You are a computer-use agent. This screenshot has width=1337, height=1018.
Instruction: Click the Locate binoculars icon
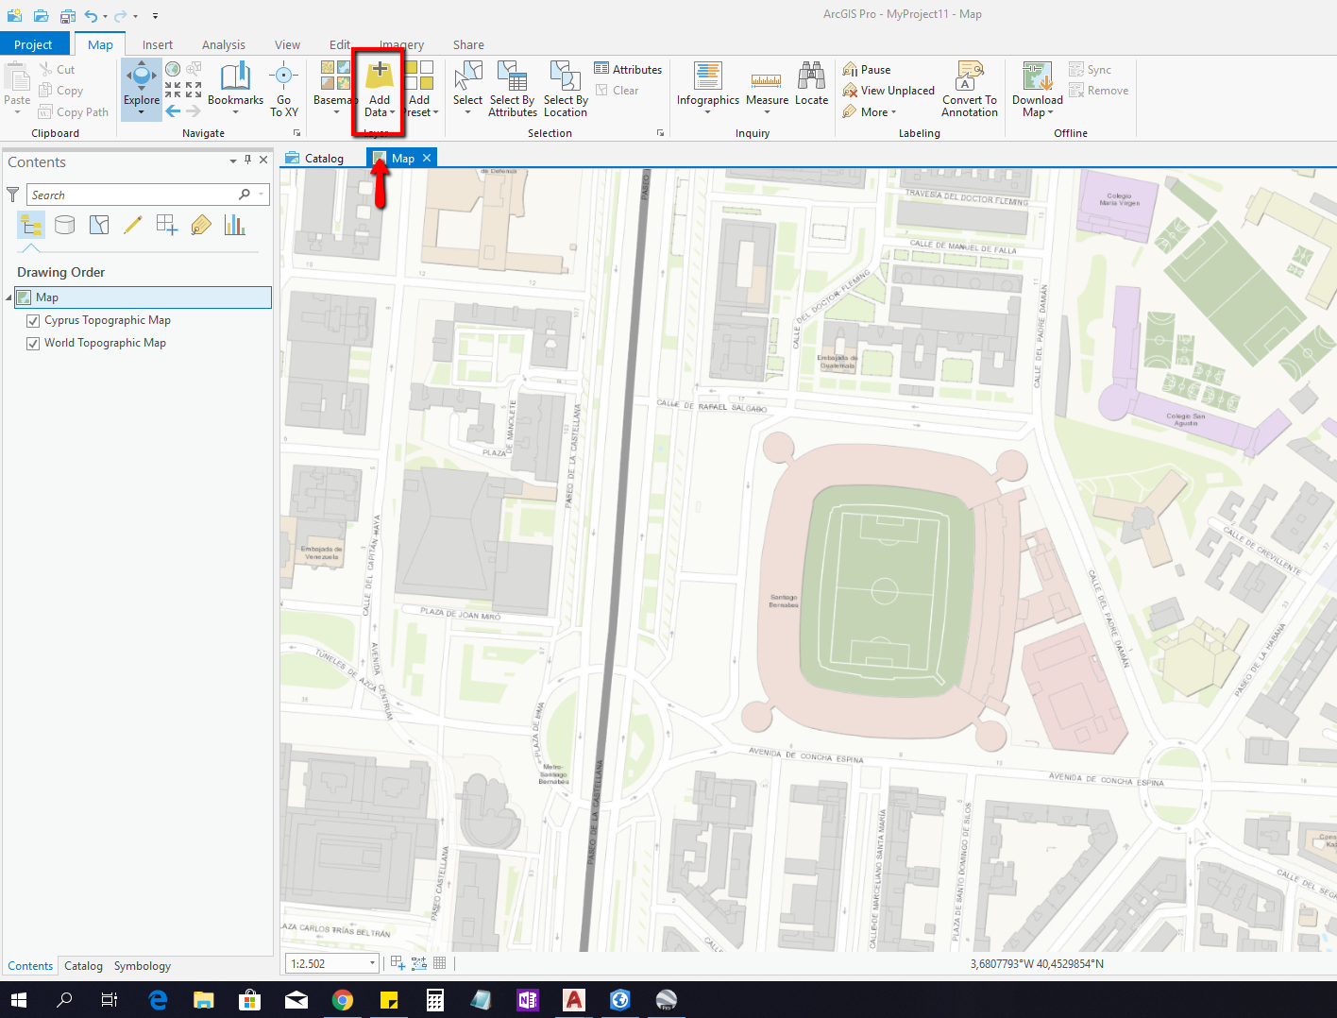811,83
